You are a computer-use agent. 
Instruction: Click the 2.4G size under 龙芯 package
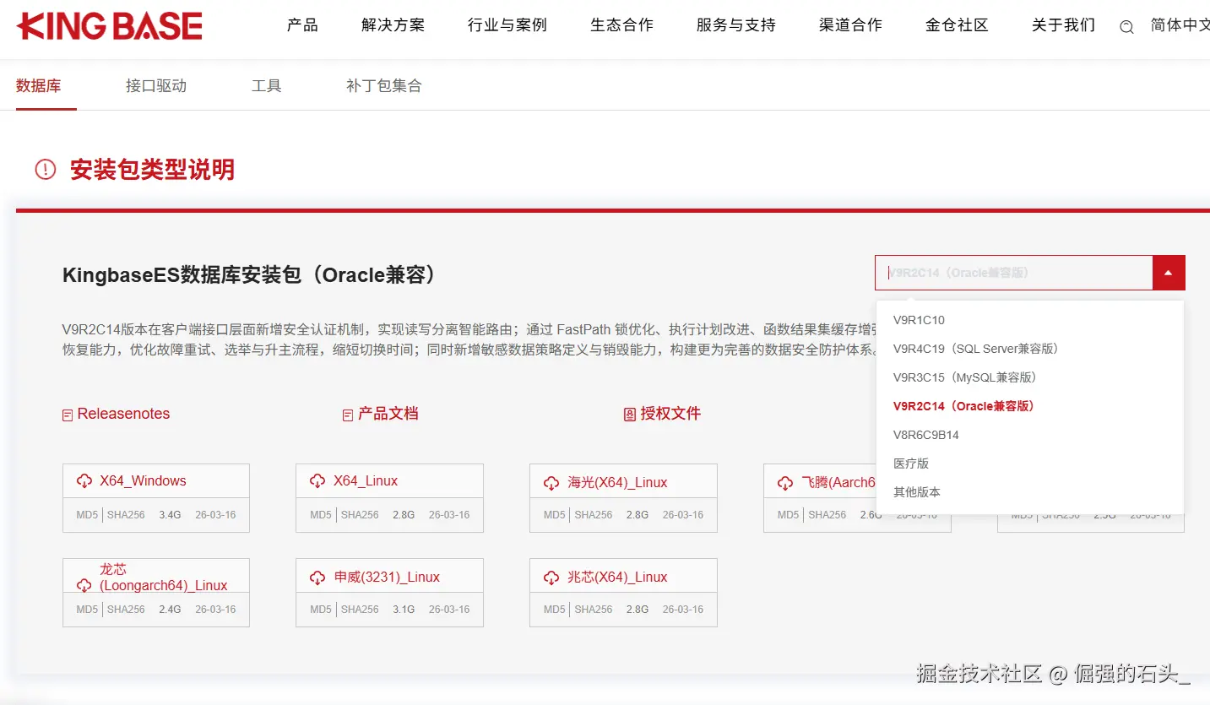[x=170, y=610]
